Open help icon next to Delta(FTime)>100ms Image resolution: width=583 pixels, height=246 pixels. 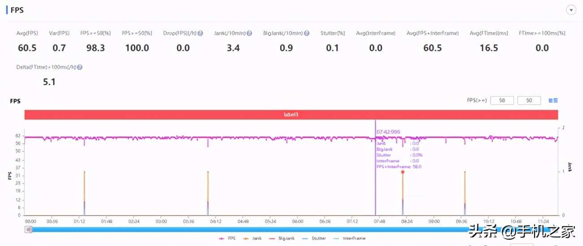point(80,67)
